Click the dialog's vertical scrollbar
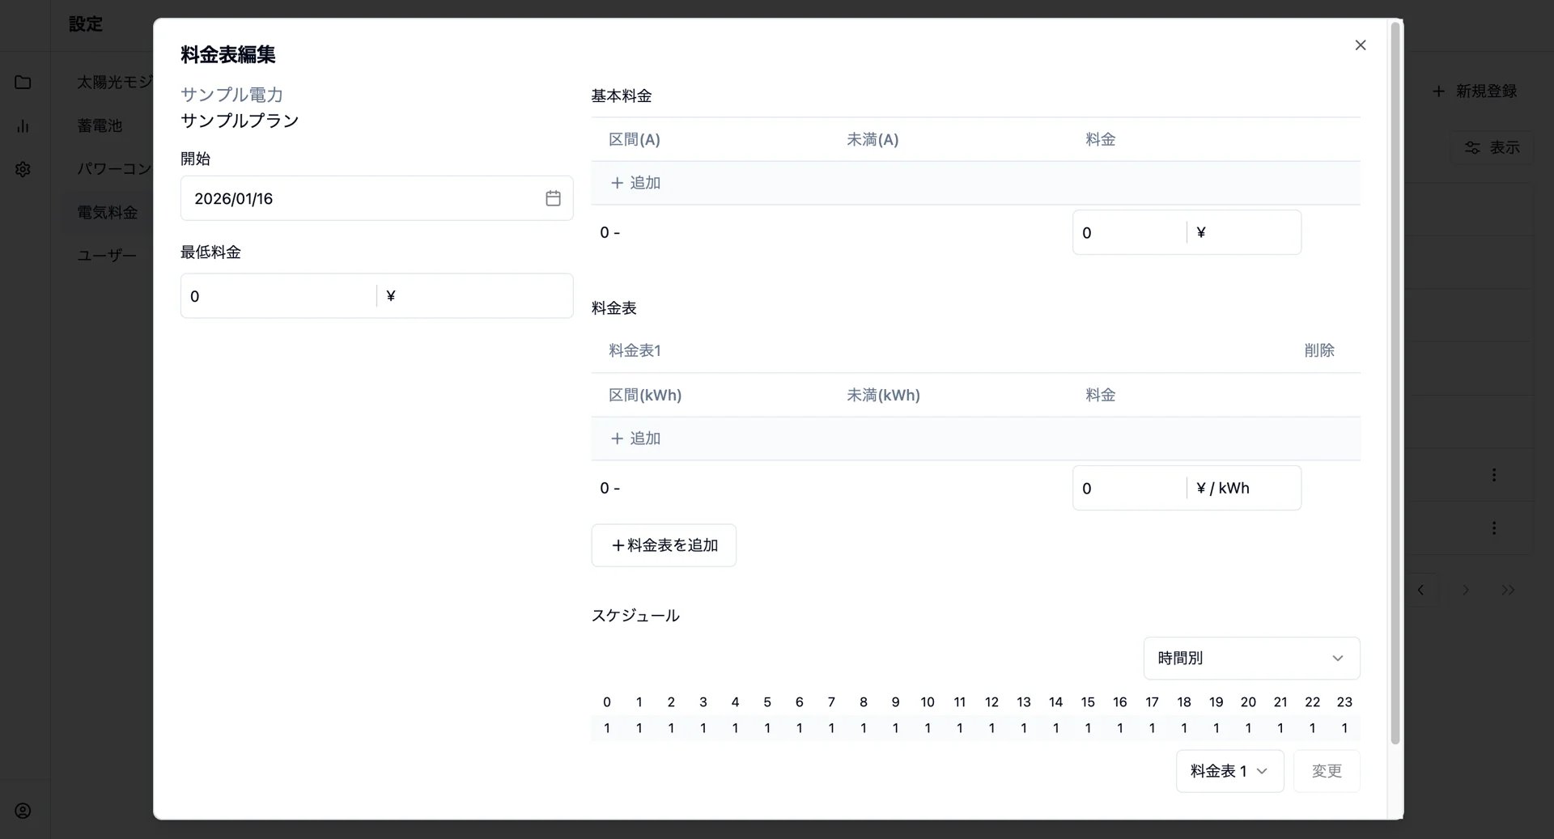 point(1395,383)
